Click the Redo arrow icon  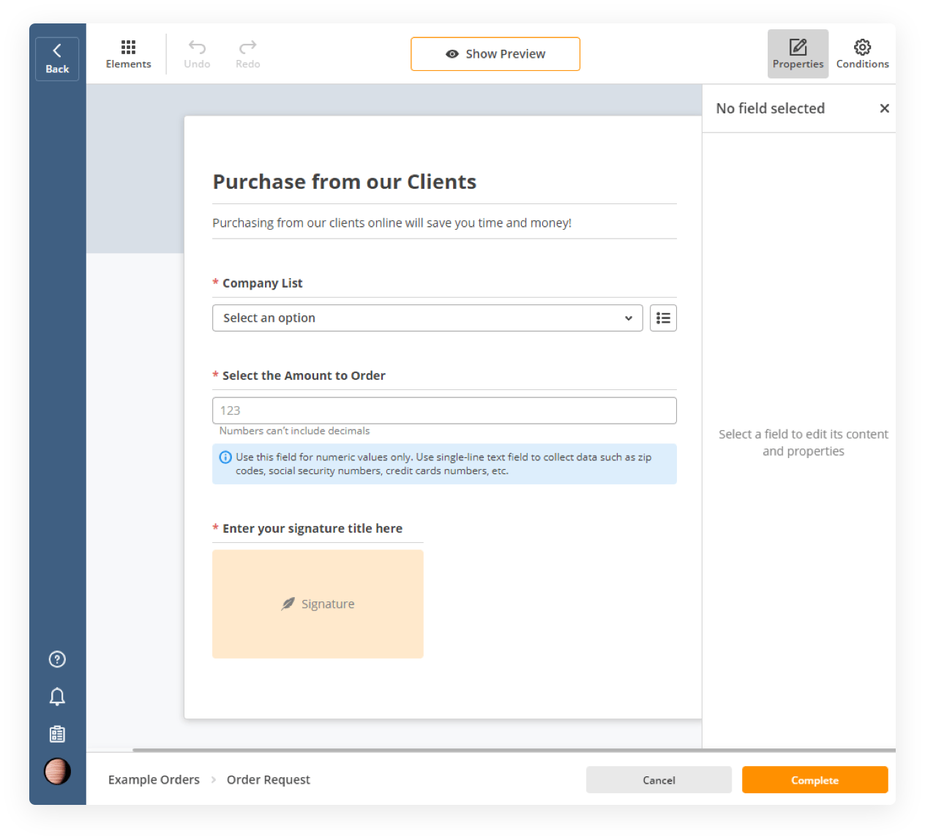247,48
